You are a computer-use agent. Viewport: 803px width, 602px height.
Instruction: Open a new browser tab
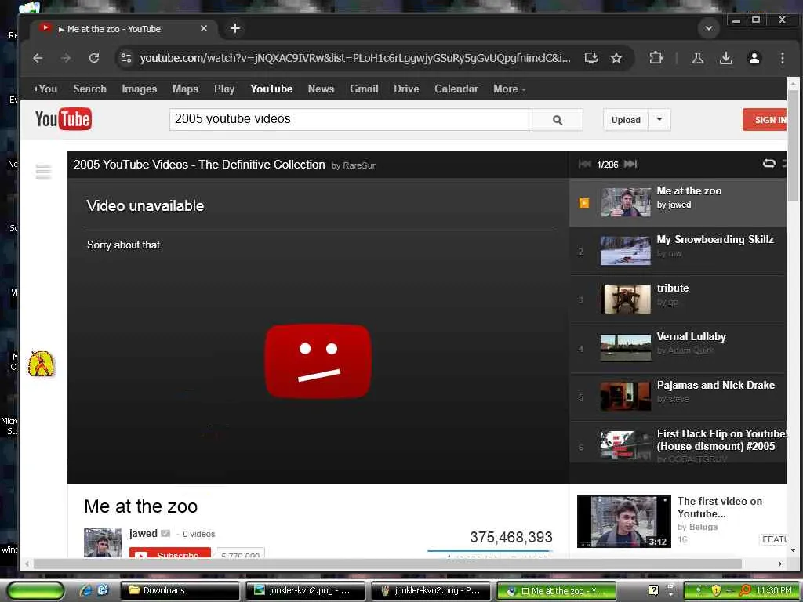click(235, 29)
